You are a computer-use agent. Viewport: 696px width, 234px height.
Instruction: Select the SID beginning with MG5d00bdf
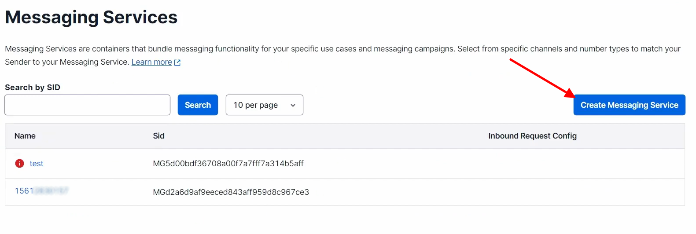[228, 164]
